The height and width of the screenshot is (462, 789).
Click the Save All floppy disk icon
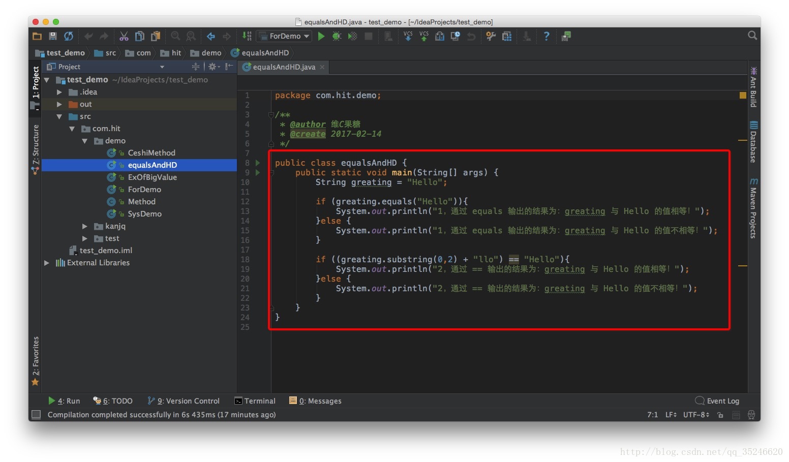point(53,36)
